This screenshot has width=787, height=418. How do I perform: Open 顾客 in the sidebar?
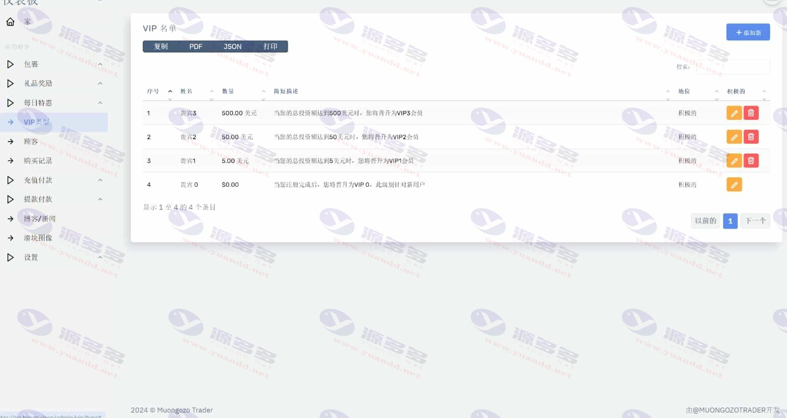tap(31, 142)
